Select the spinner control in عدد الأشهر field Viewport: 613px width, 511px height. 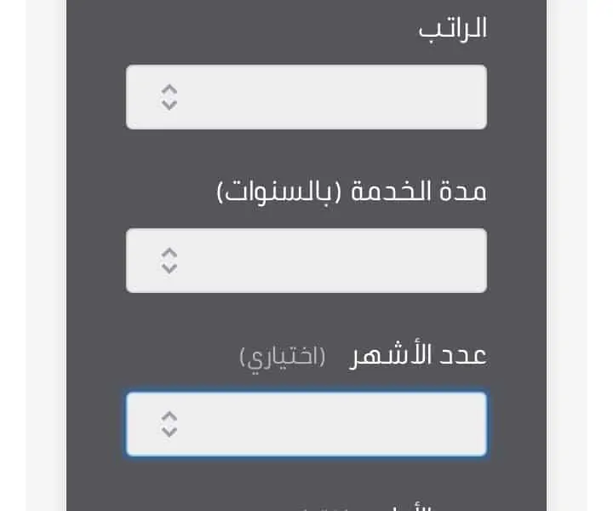[169, 424]
